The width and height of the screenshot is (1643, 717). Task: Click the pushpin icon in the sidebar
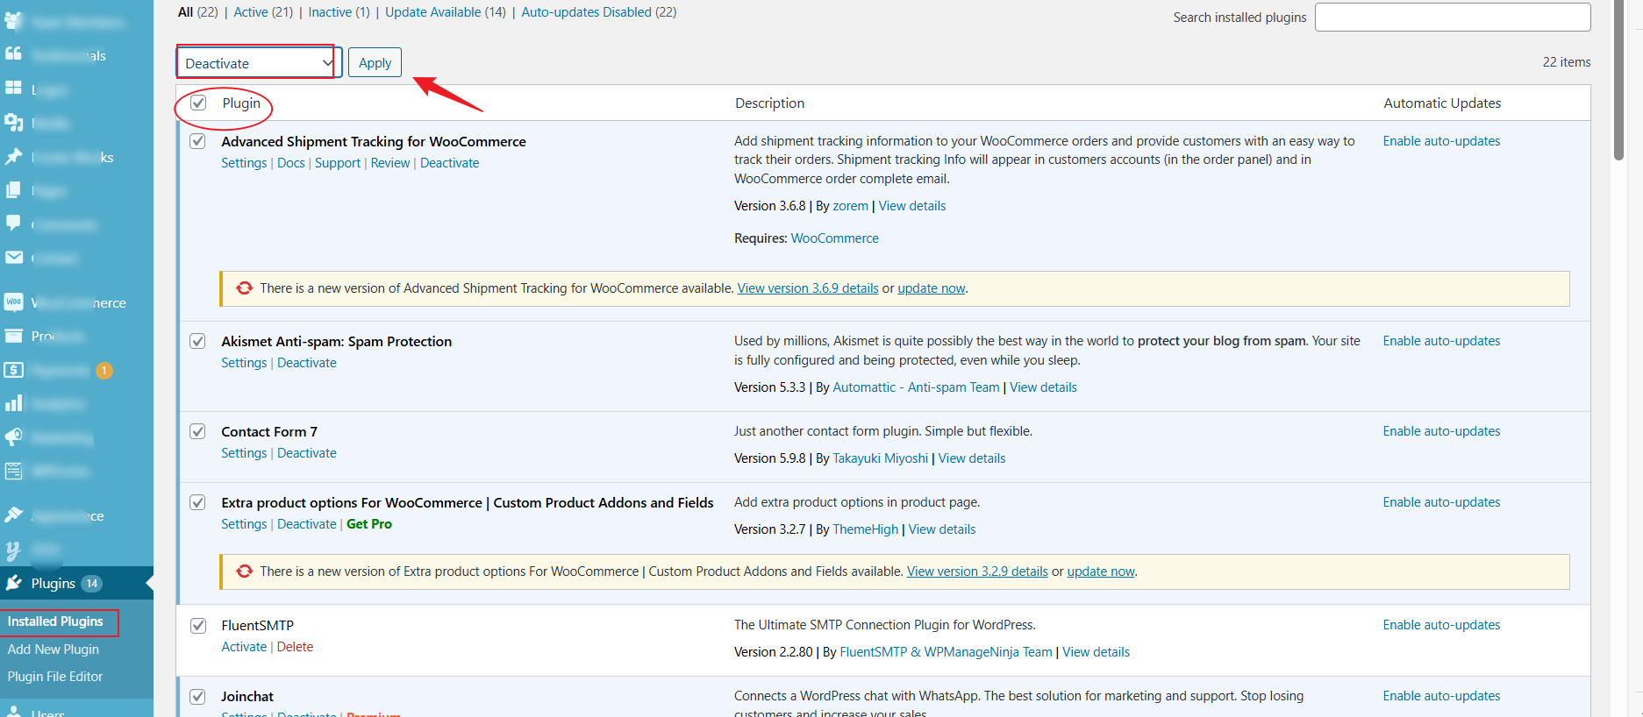pyautogui.click(x=13, y=156)
